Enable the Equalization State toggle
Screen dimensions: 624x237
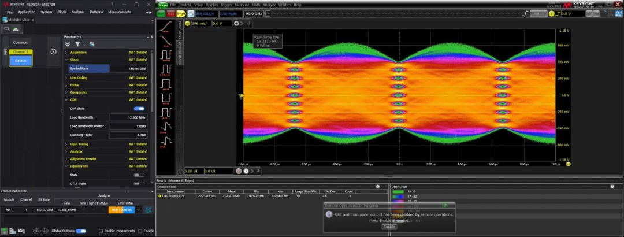(139, 175)
